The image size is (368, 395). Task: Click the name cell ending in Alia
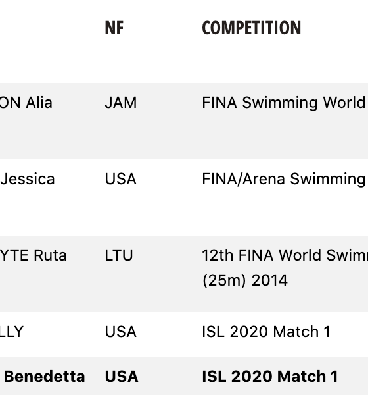point(26,103)
